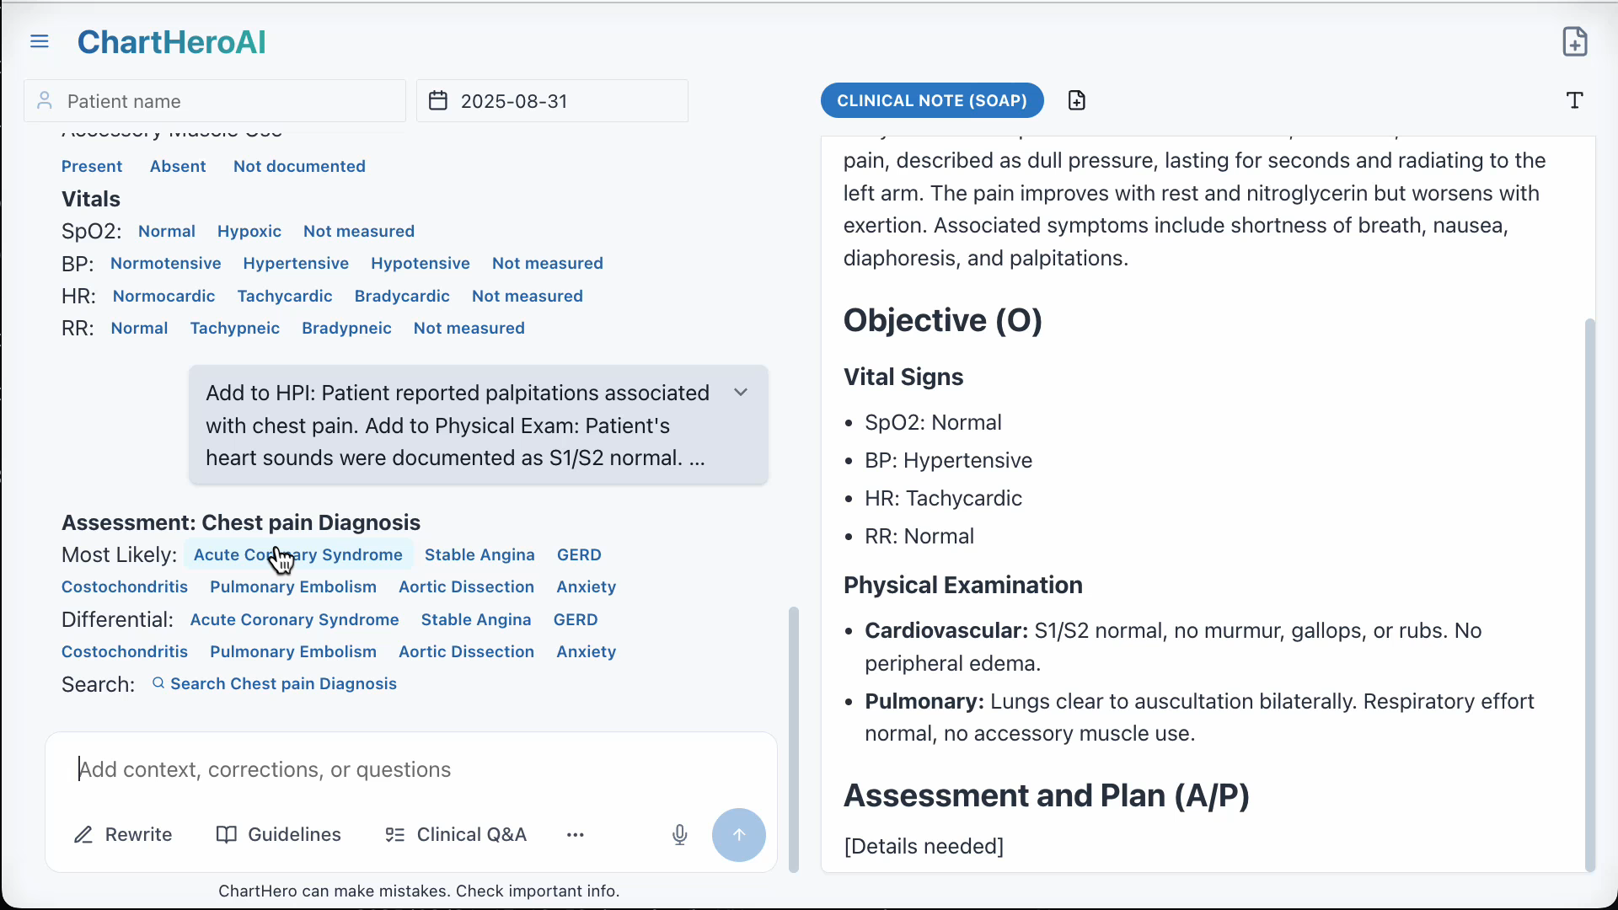Mark Accessory Muscle Use as Absent
1618x910 pixels.
pyautogui.click(x=177, y=166)
